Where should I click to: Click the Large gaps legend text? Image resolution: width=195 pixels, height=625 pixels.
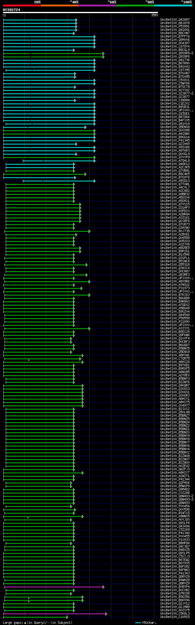(37, 623)
